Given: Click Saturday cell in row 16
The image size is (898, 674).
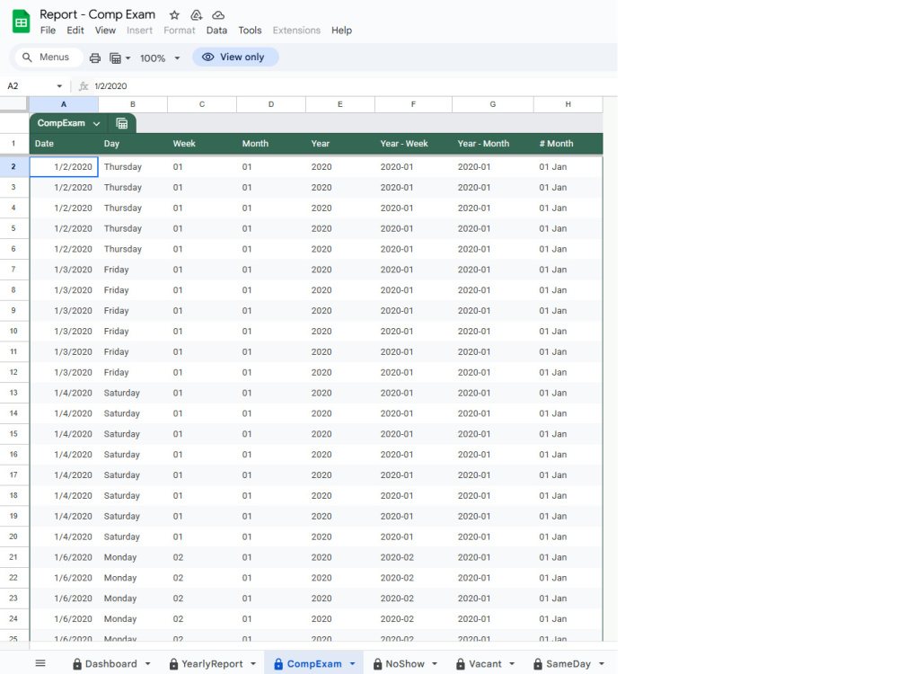Looking at the screenshot, I should pos(133,455).
